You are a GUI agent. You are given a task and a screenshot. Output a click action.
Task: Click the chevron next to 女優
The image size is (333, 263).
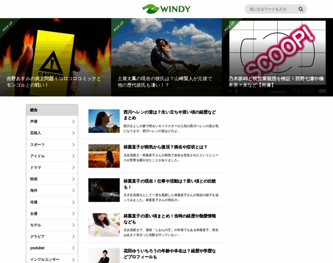click(x=74, y=214)
